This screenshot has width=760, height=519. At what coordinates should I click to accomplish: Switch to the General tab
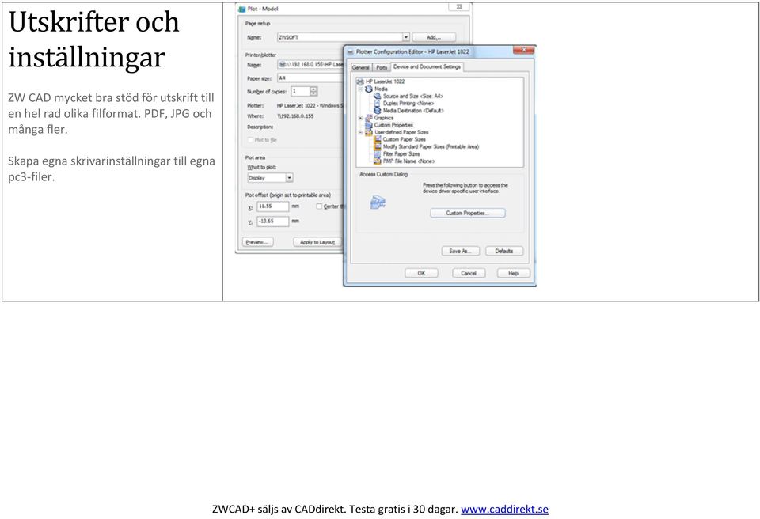coord(361,67)
